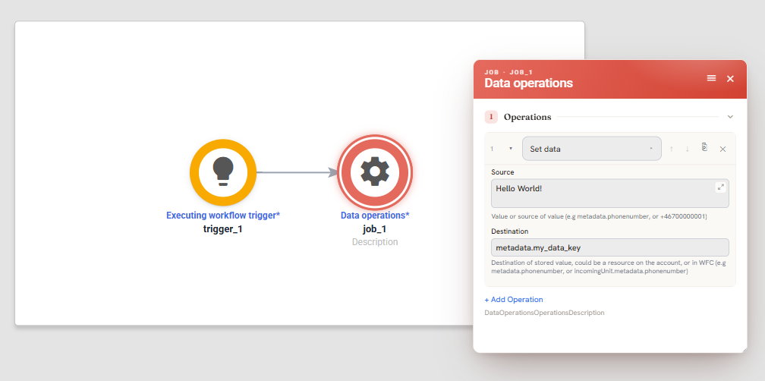Remove the Set data operation
The height and width of the screenshot is (381, 765).
coord(722,150)
